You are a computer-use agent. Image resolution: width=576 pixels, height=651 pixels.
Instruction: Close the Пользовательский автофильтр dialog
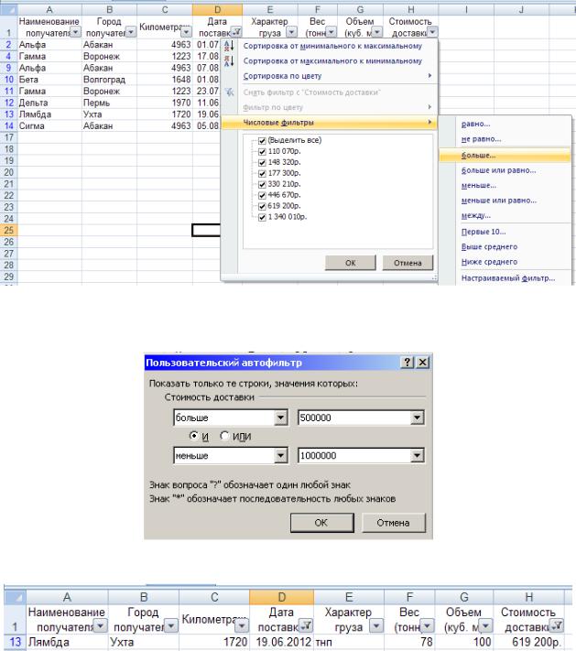point(422,363)
